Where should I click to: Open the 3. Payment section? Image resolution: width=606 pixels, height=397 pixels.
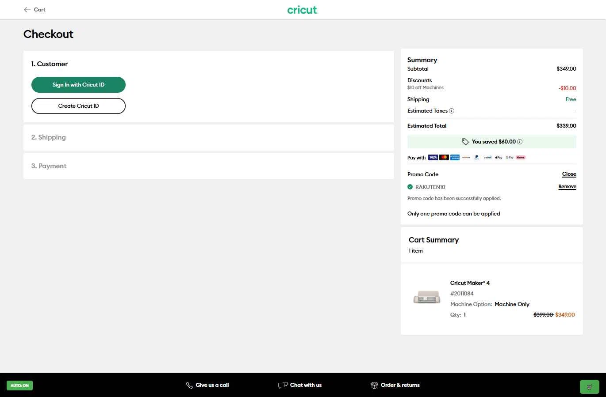tap(208, 166)
